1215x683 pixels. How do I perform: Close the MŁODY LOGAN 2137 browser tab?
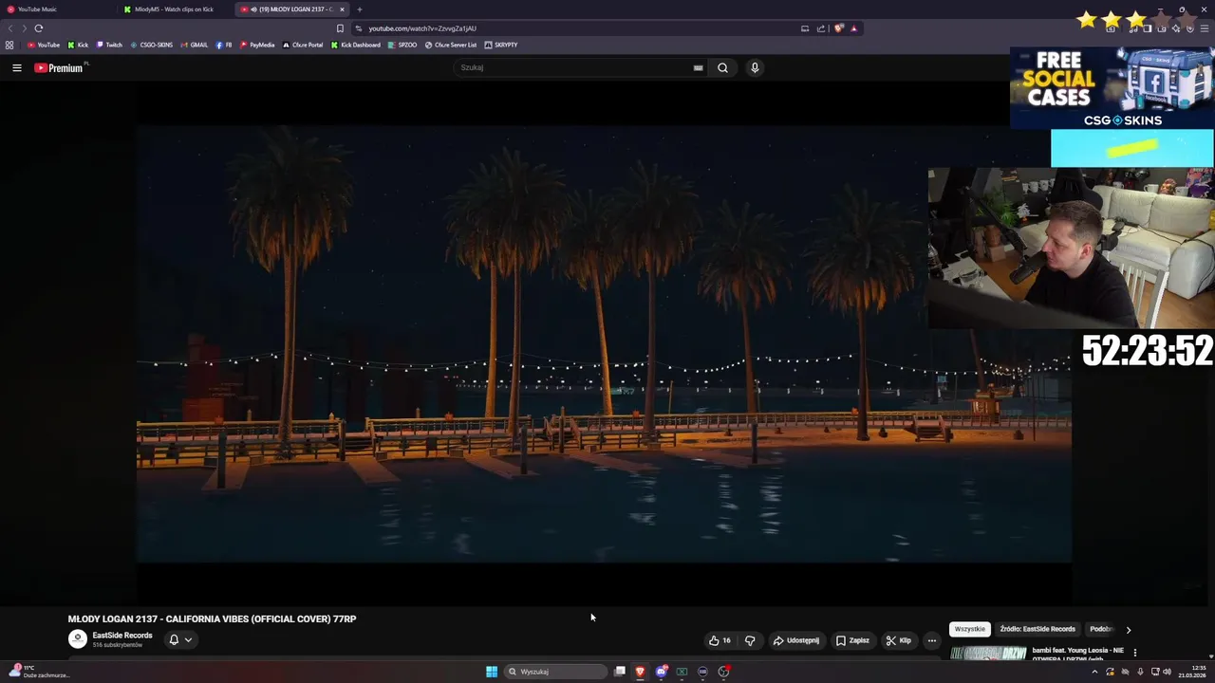[x=342, y=9]
